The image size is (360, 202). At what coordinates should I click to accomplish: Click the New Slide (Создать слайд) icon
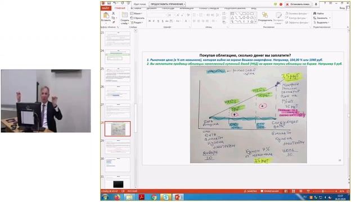(x=125, y=15)
